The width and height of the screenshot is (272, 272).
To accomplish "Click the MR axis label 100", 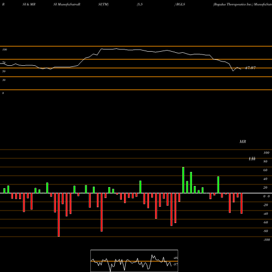I will click(266, 153).
